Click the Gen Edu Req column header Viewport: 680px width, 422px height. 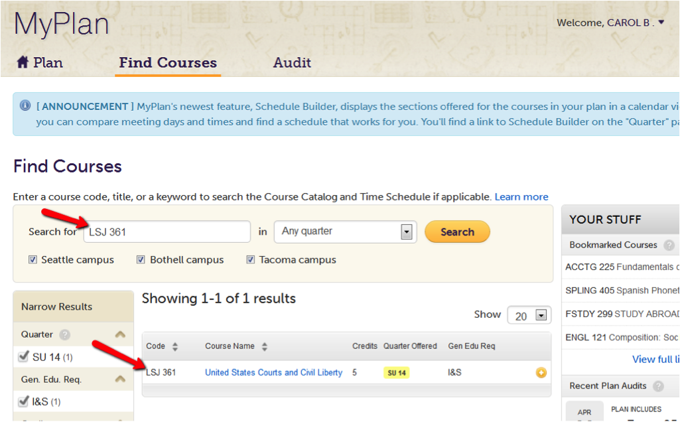pos(472,346)
